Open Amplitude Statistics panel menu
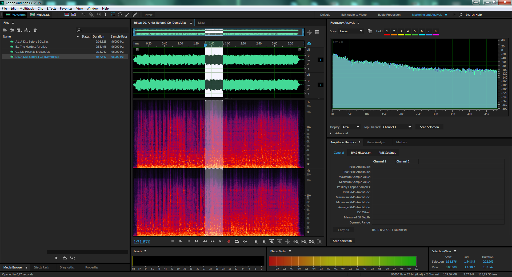 coord(359,142)
